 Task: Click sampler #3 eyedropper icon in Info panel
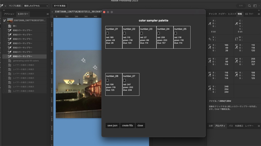tap(210, 62)
